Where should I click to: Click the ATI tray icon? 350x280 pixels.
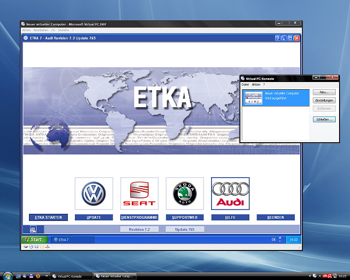pyautogui.click(x=324, y=276)
